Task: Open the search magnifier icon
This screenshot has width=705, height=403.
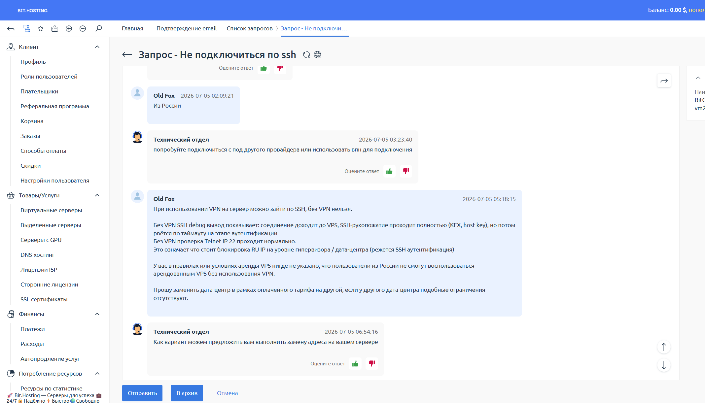Action: pyautogui.click(x=98, y=29)
